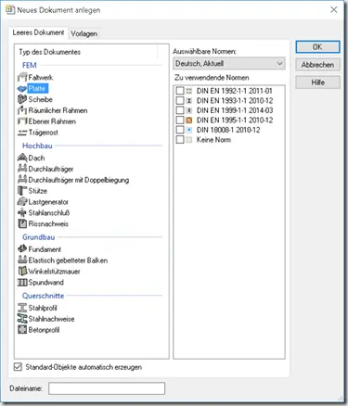This screenshot has height=406, width=348.
Task: Click the Lastgenerator icon
Action: 22,202
